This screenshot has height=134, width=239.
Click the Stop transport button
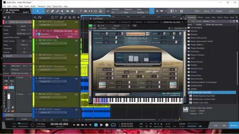pos(96,125)
